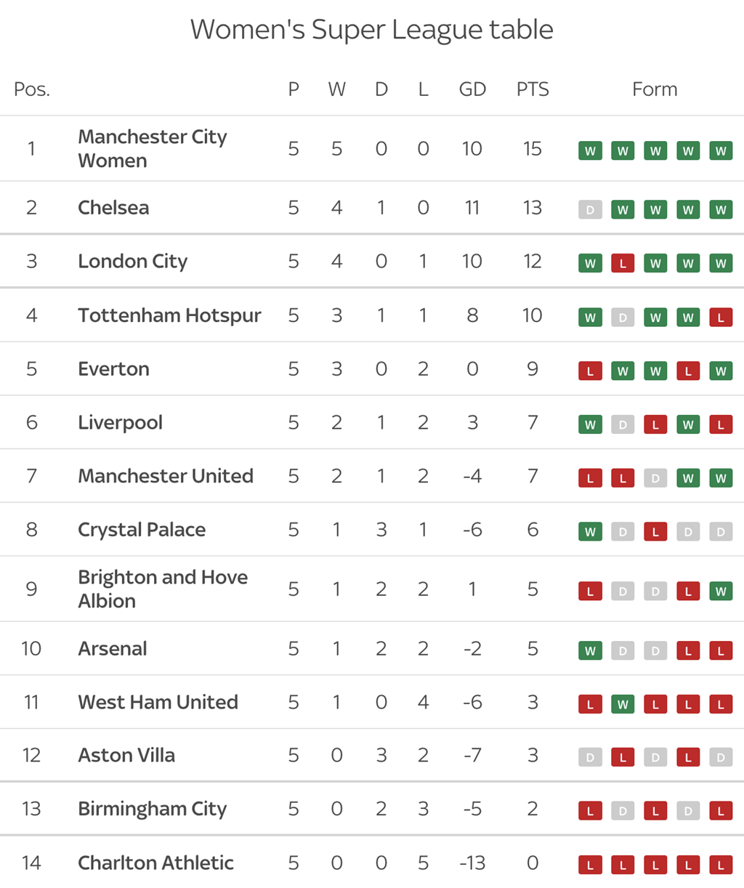
Task: Select the Birmingham City team name
Action: [153, 810]
